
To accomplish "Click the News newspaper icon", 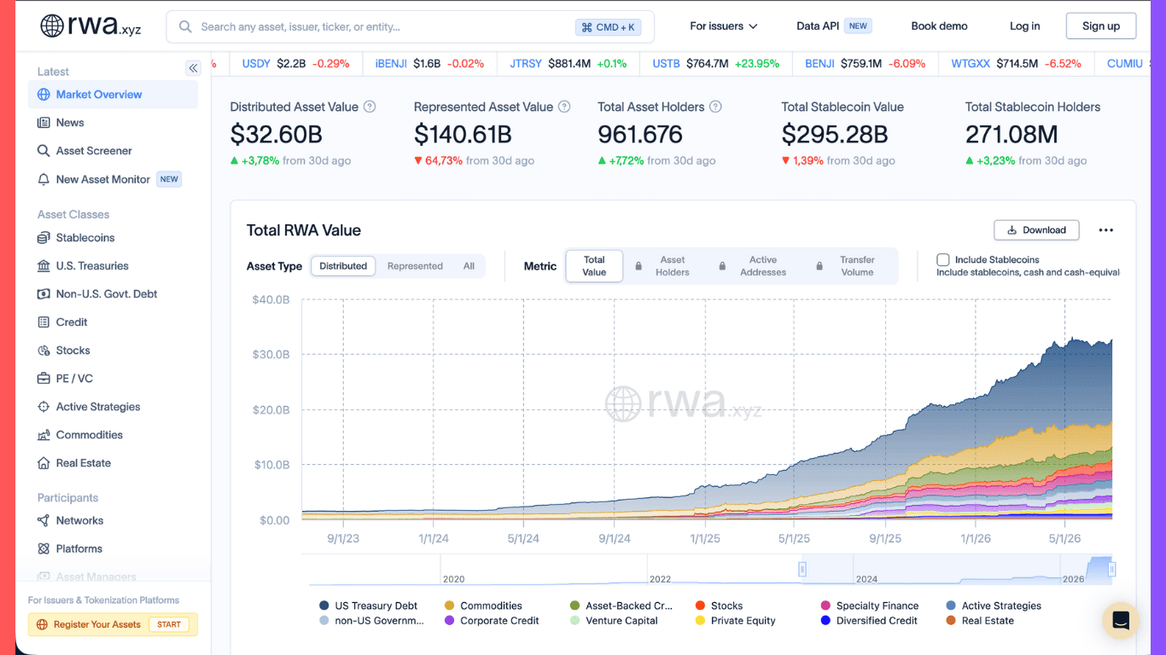I will click(44, 123).
